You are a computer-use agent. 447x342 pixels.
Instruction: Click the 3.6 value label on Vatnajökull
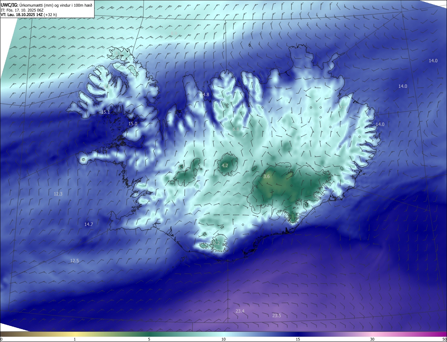click(266, 177)
